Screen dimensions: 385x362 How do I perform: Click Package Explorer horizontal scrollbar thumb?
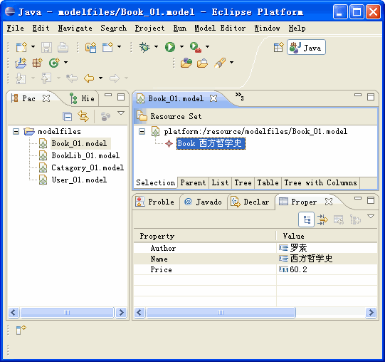pyautogui.click(x=68, y=313)
